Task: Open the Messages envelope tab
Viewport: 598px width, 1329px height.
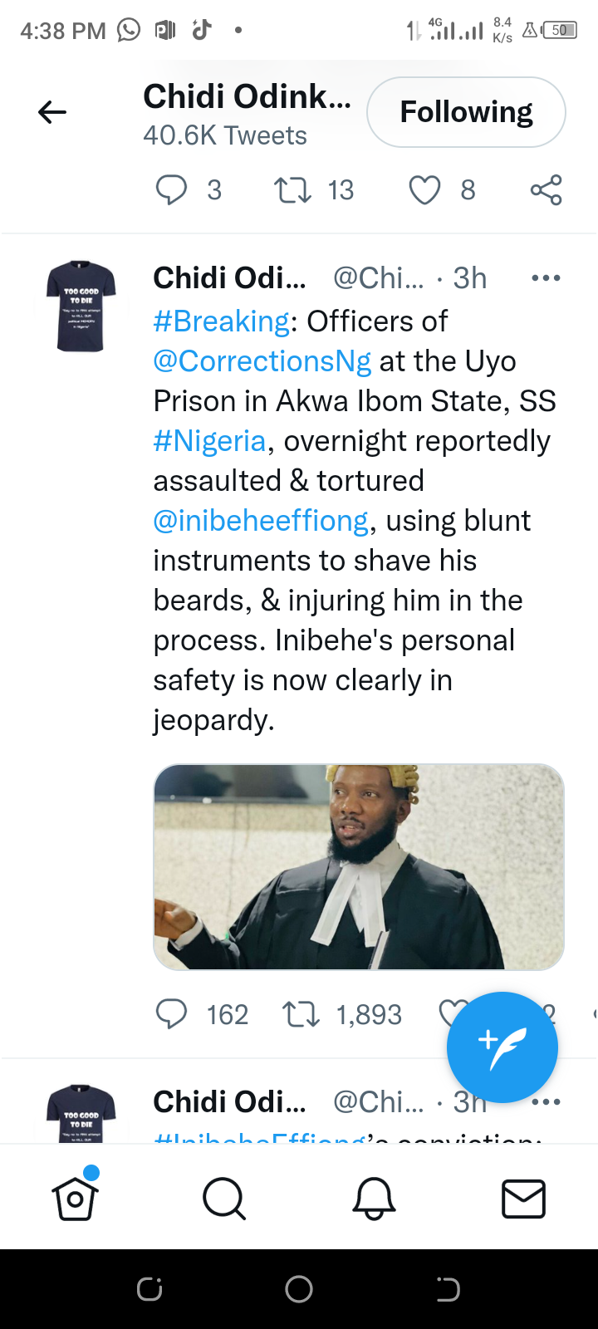Action: [523, 1199]
